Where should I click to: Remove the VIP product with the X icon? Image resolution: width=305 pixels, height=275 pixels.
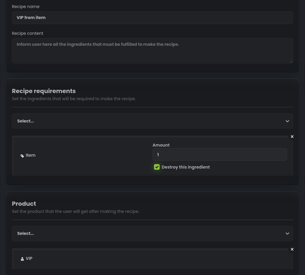pos(292,249)
